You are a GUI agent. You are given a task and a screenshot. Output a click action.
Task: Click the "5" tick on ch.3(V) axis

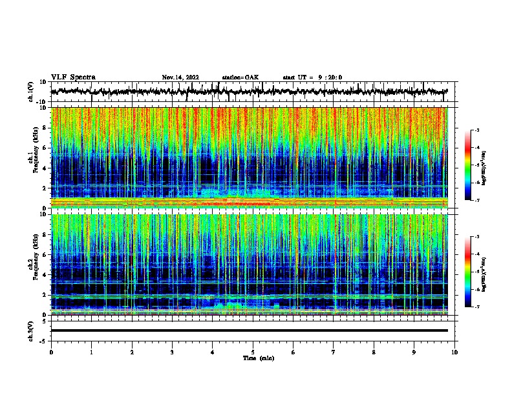pos(45,321)
